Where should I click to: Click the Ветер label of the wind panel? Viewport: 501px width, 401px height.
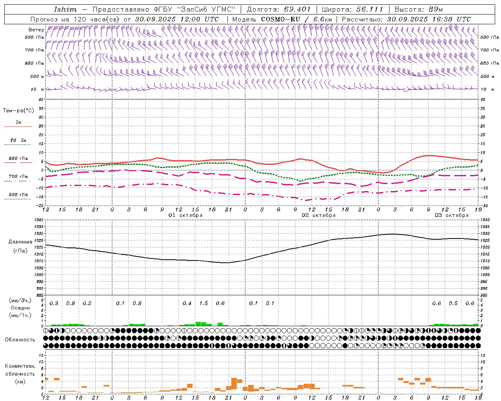pos(36,30)
